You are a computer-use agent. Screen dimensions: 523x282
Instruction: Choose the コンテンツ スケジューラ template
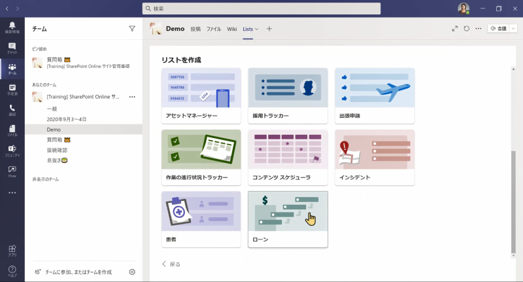coord(288,158)
